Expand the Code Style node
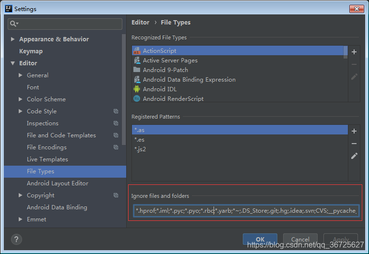This screenshot has height=254, width=369. (21, 111)
